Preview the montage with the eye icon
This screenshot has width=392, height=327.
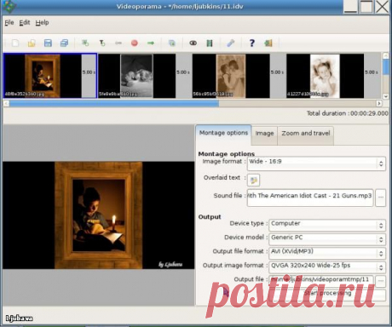point(193,43)
